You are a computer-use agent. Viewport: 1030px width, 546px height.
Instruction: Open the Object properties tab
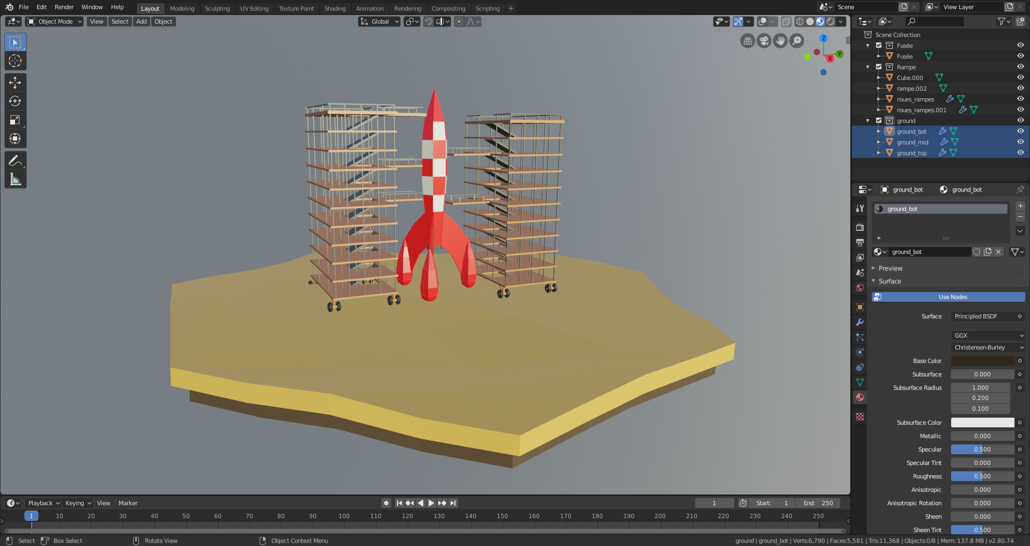tap(860, 307)
